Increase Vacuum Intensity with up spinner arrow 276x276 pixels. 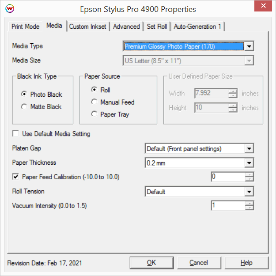pyautogui.click(x=250, y=204)
